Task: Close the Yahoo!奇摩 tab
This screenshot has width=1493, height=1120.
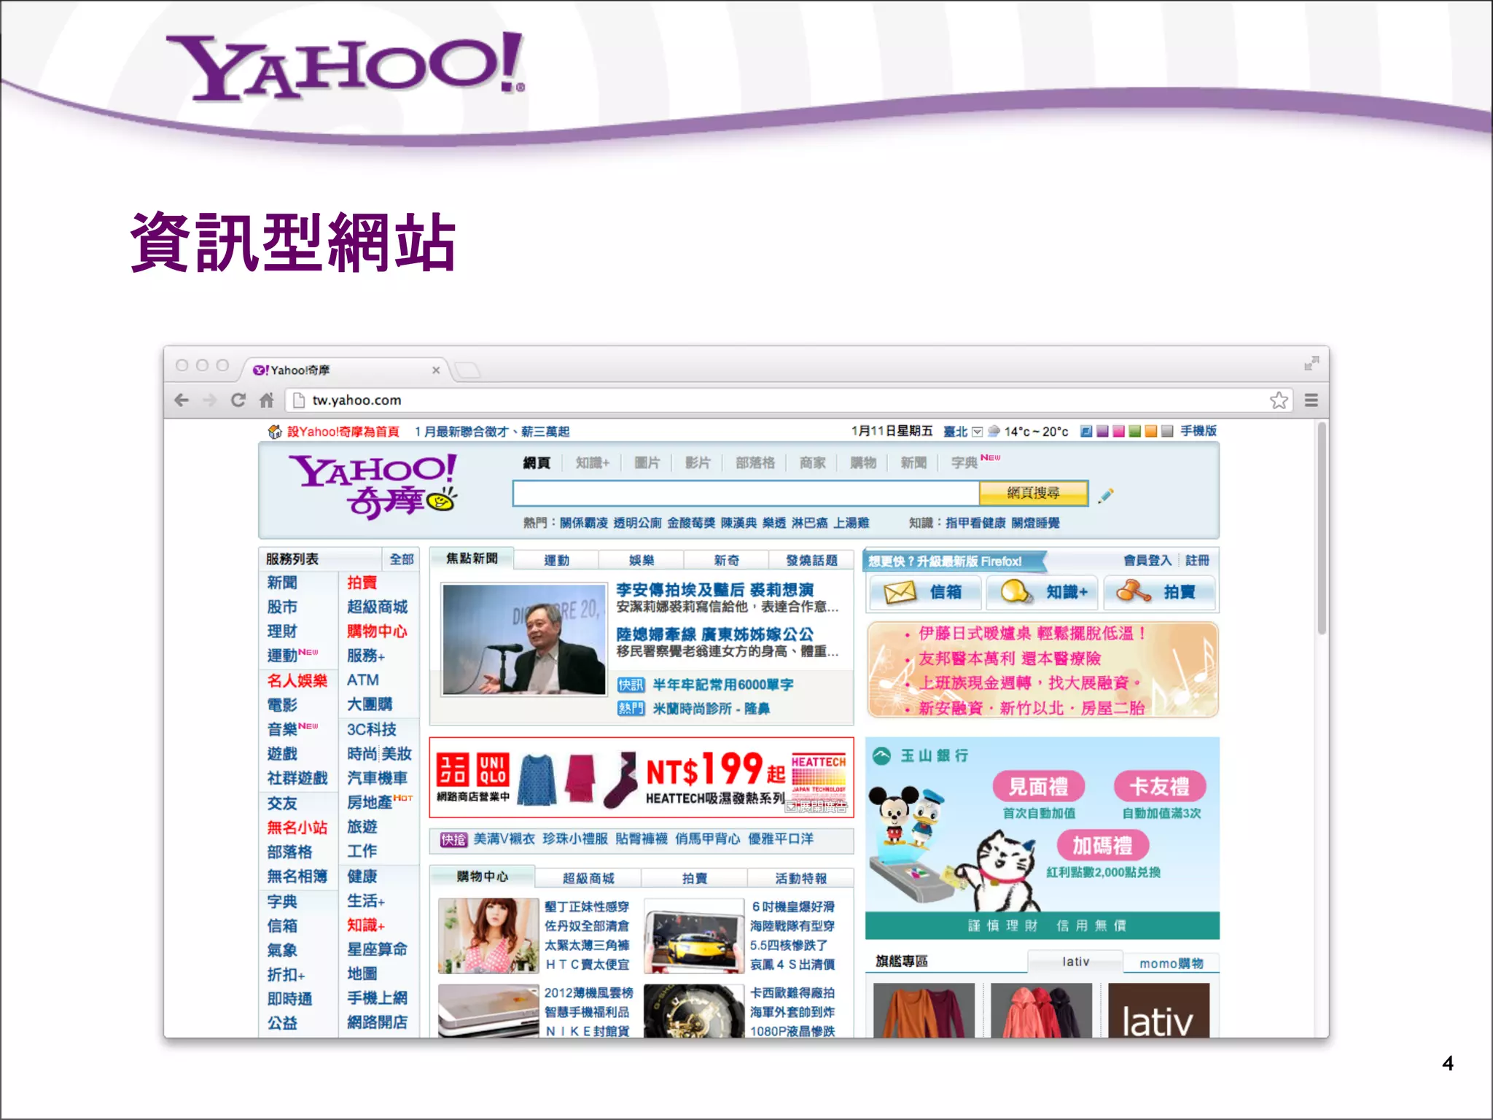Action: tap(436, 370)
